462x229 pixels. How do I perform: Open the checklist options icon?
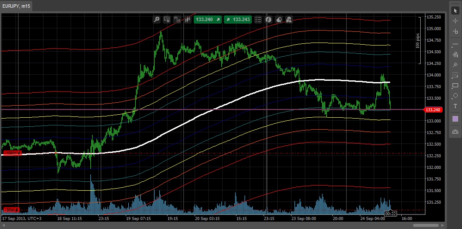258,20
